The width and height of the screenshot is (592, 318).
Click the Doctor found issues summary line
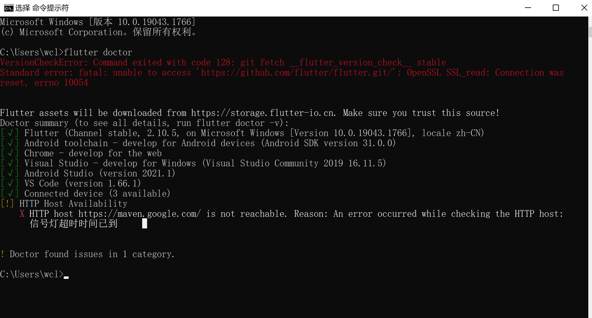coord(87,254)
